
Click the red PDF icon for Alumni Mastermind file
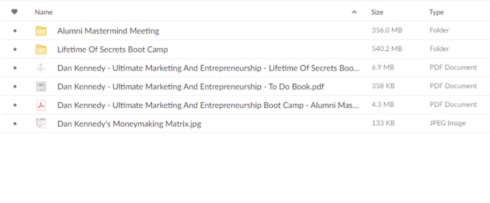click(x=41, y=105)
